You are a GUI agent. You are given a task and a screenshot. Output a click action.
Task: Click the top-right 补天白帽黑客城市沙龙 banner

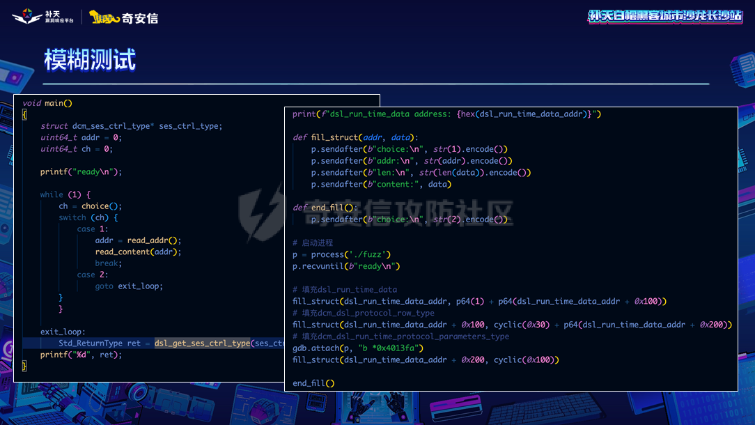(665, 16)
